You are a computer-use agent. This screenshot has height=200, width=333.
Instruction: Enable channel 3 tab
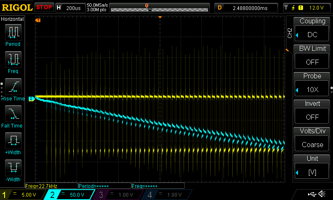click(118, 195)
